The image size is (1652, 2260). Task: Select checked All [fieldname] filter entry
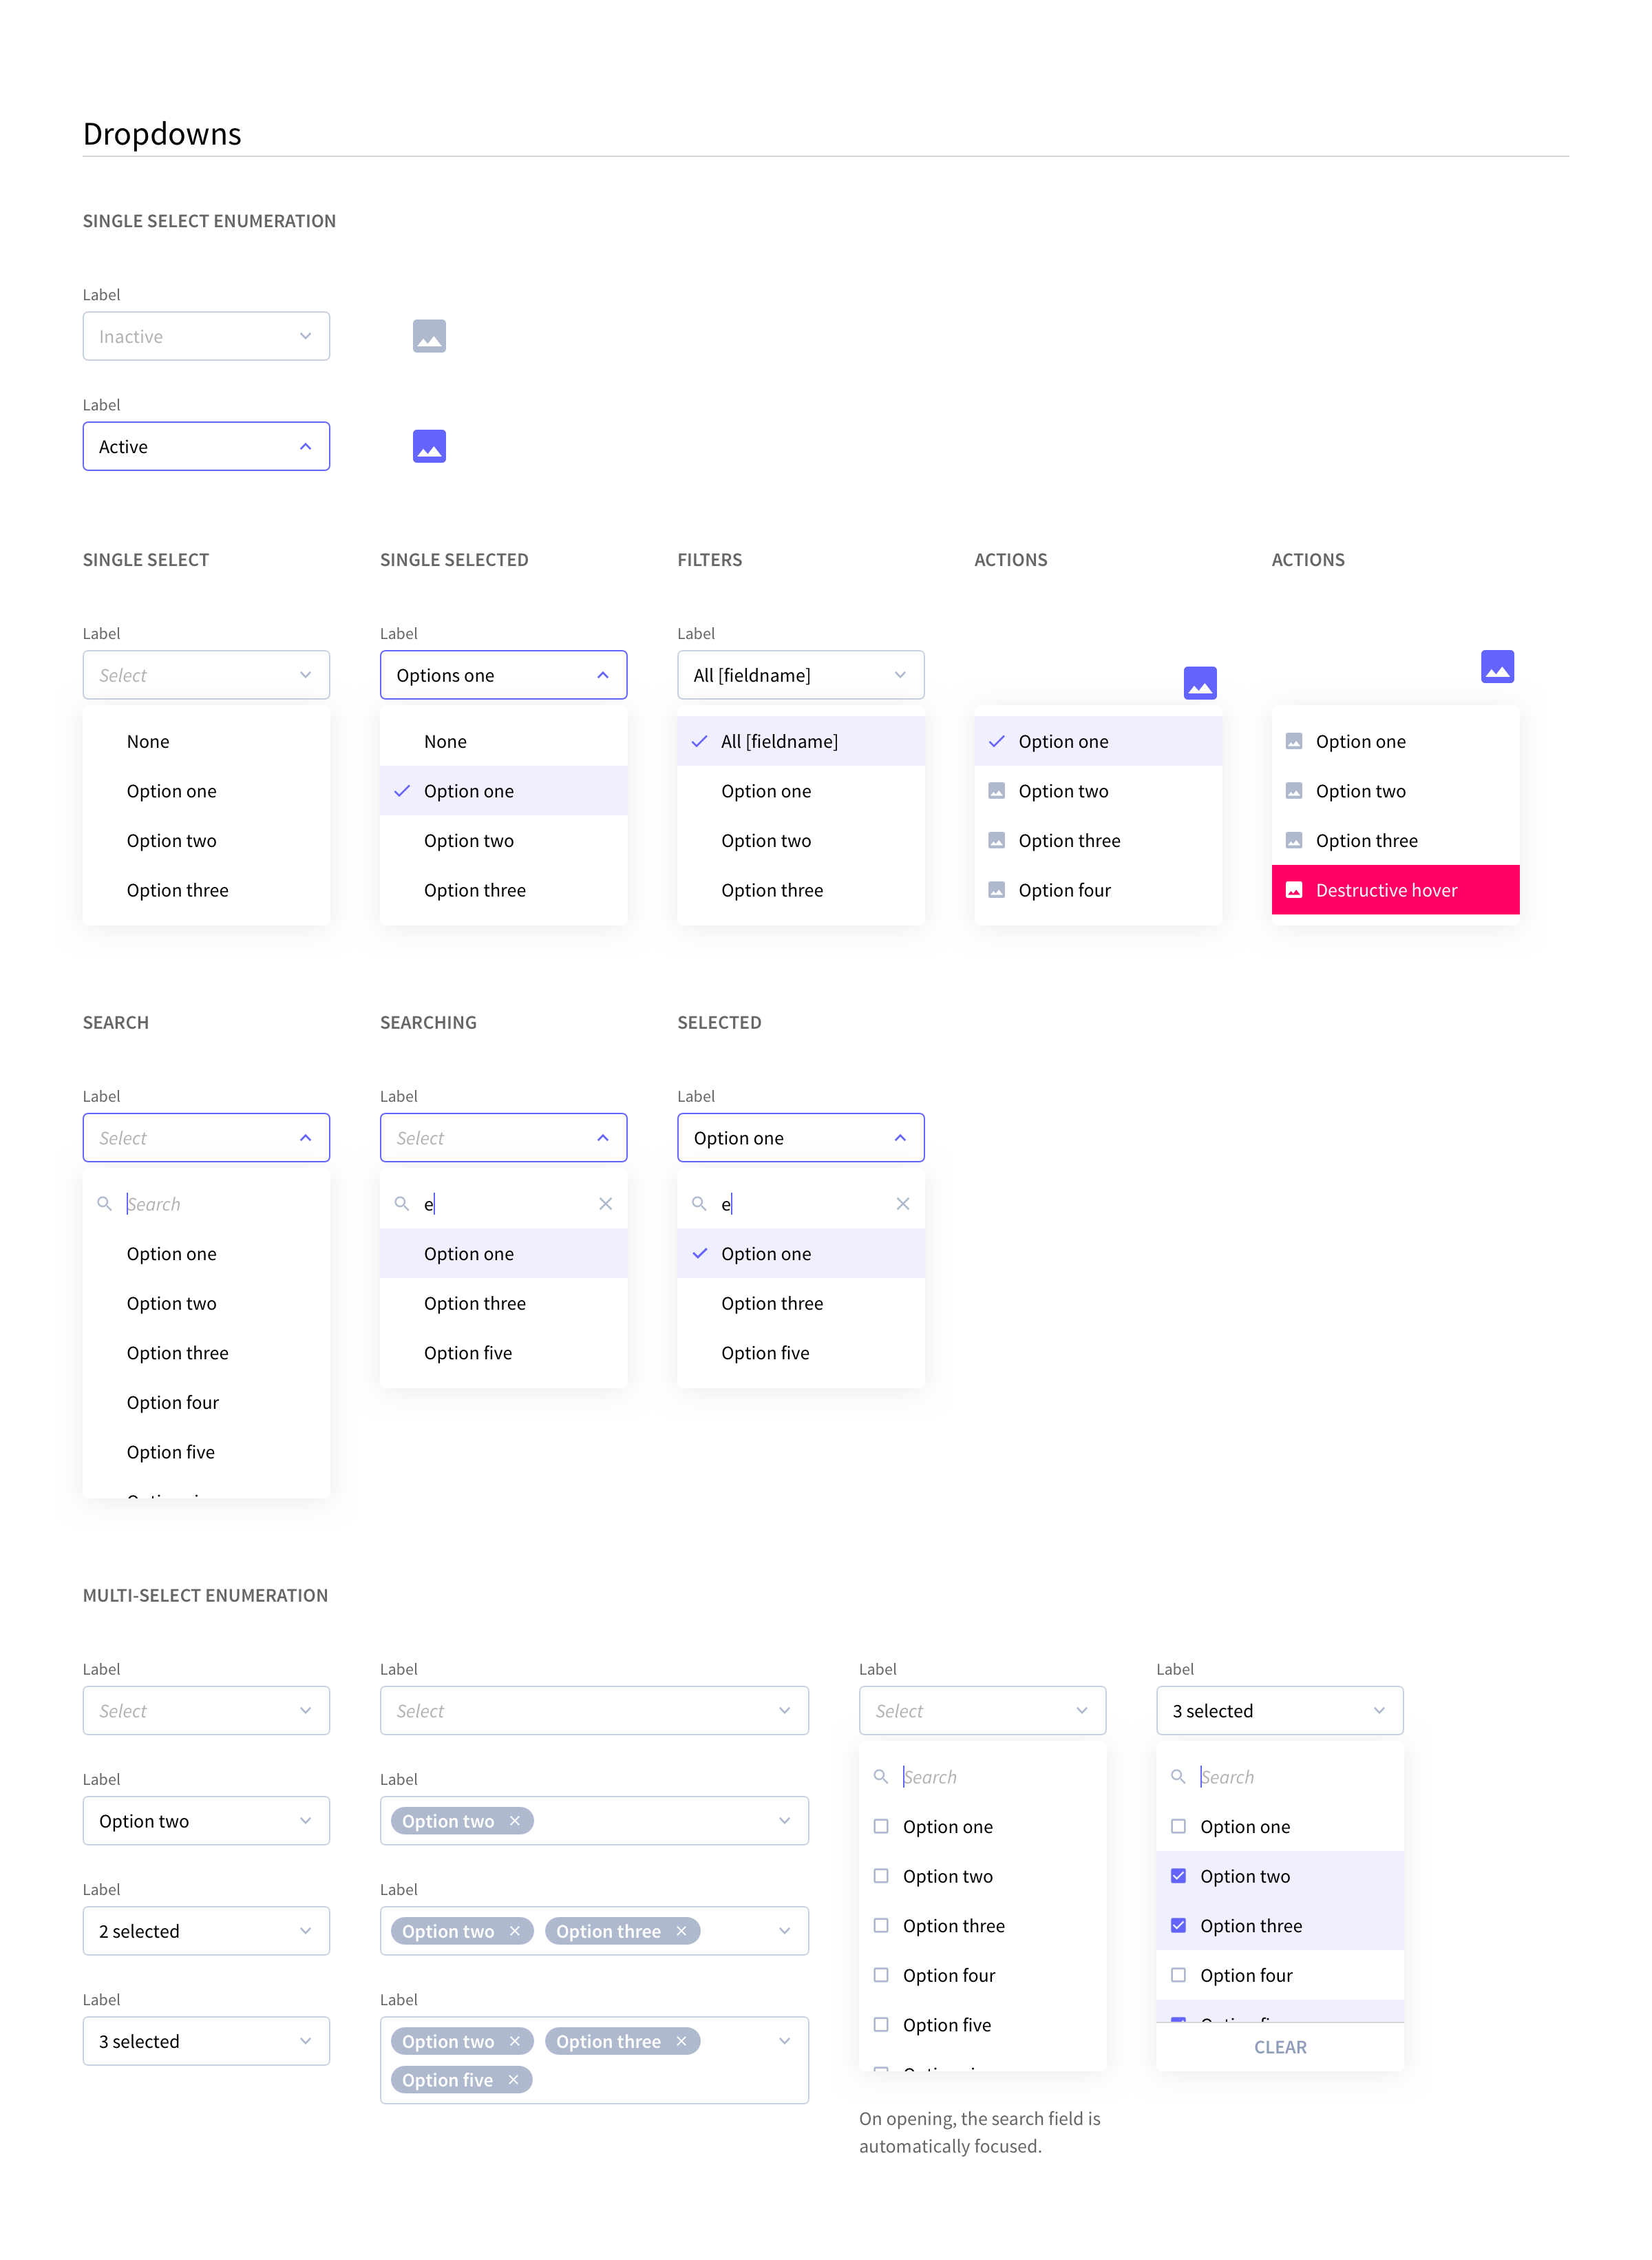tap(800, 742)
